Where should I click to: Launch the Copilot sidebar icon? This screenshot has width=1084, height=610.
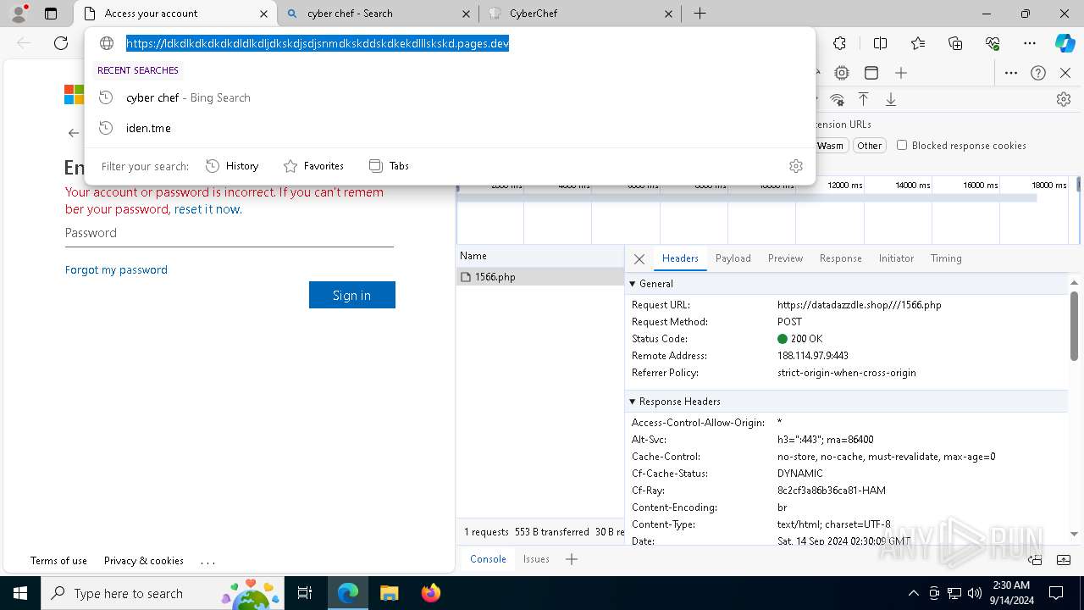1065,43
